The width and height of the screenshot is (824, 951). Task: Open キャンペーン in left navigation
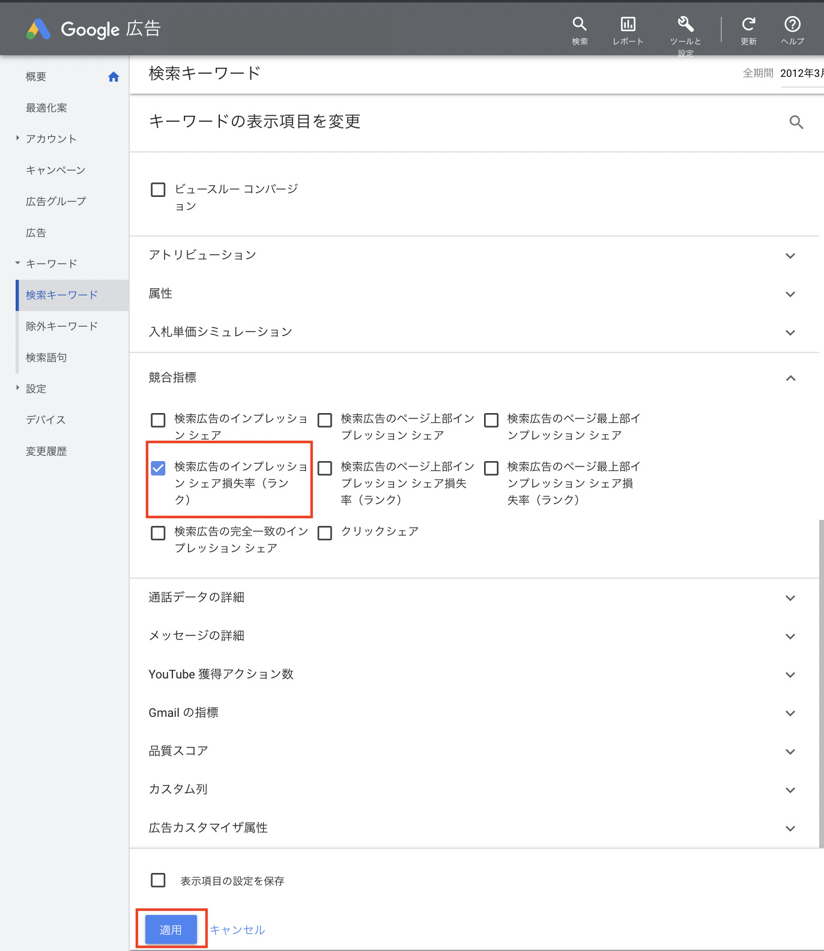tap(55, 171)
